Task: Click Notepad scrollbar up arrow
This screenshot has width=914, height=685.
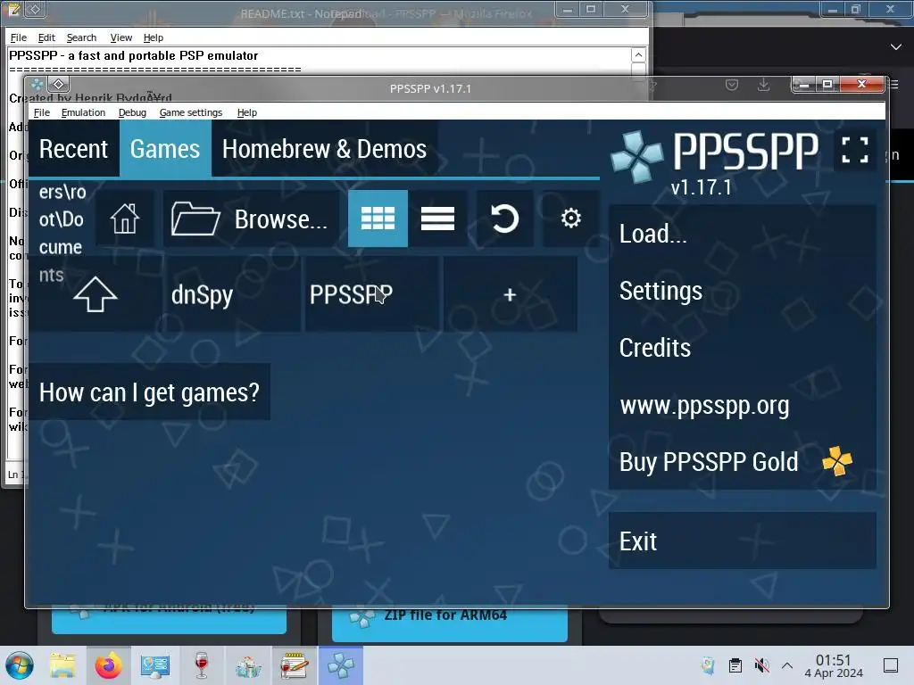Action: 638,54
